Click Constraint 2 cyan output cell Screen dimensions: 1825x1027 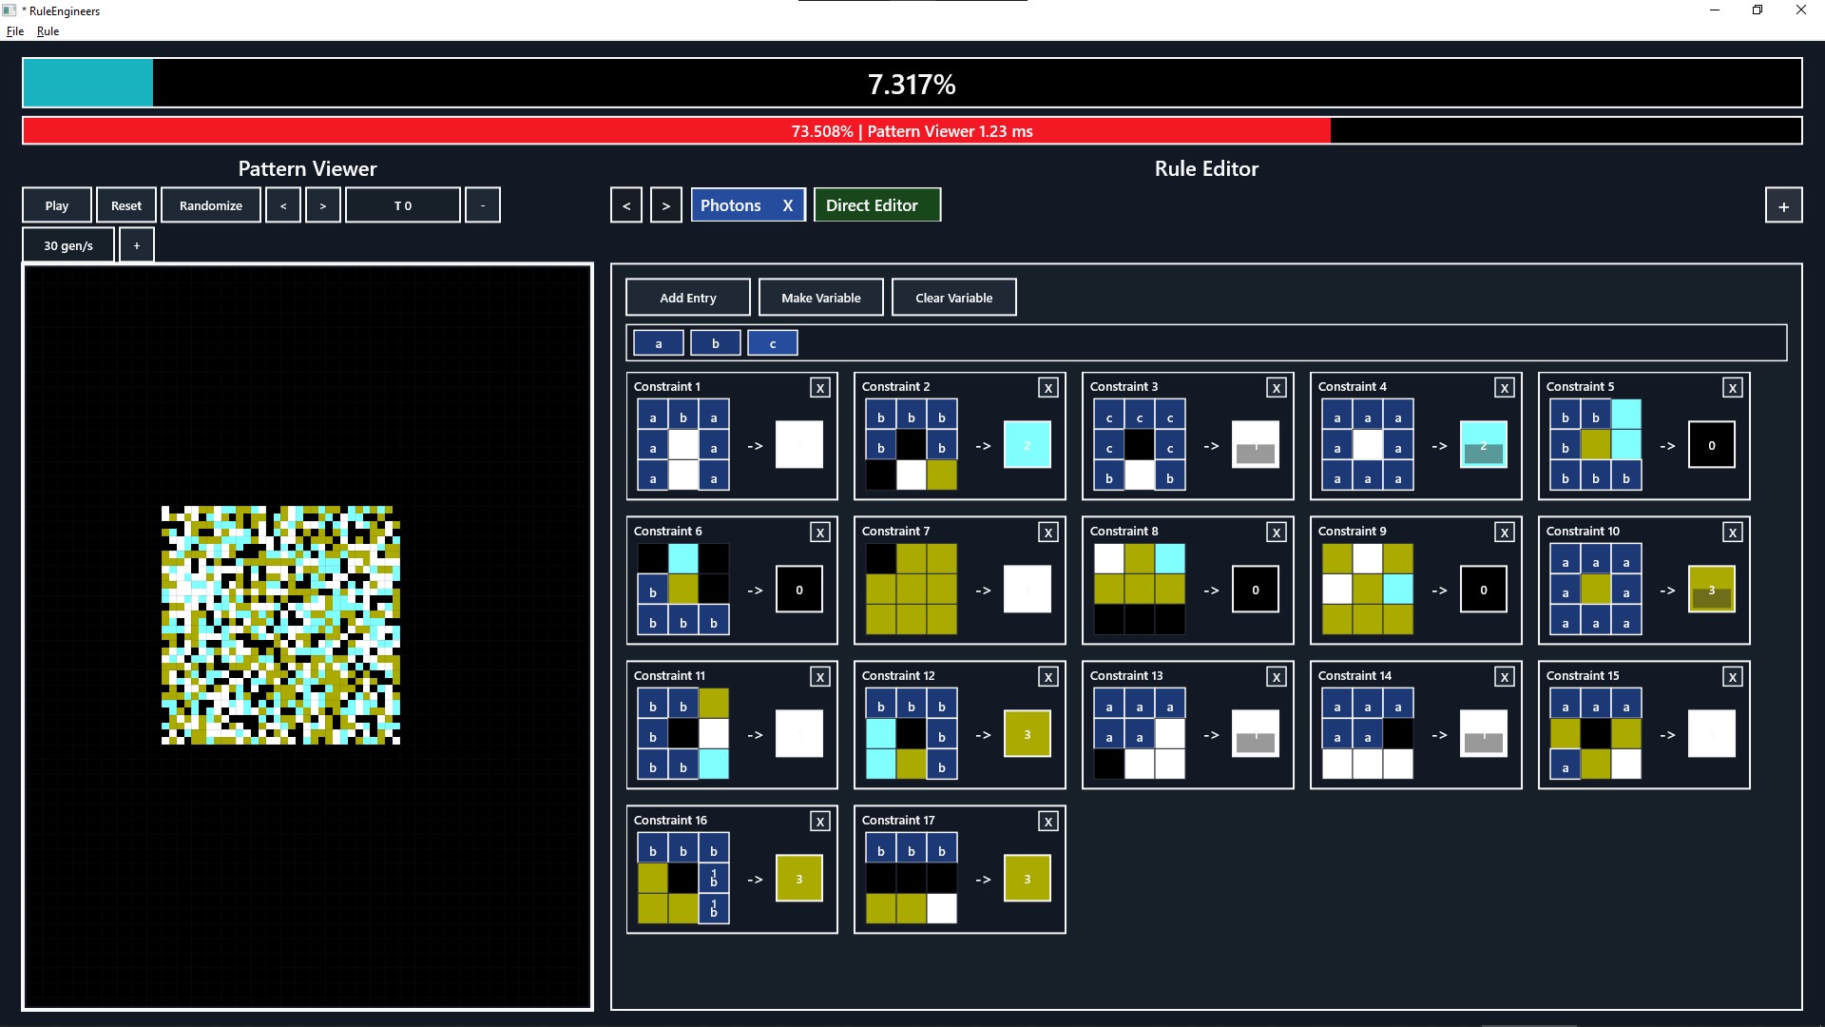pyautogui.click(x=1028, y=445)
